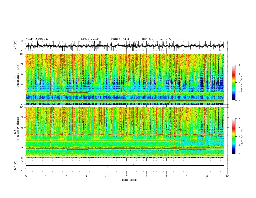This screenshot has width=256, height=198.
Task: Click time axis tick label "5"
Action: 126,176
